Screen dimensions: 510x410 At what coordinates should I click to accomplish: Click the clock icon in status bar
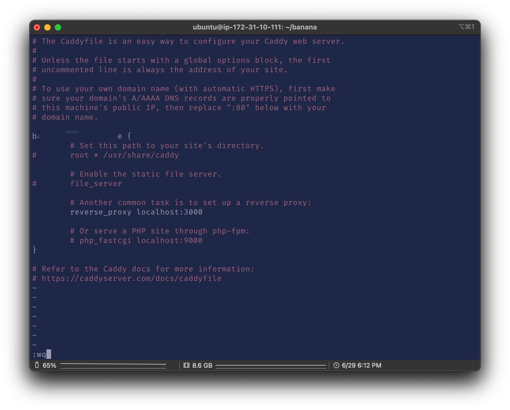click(336, 365)
